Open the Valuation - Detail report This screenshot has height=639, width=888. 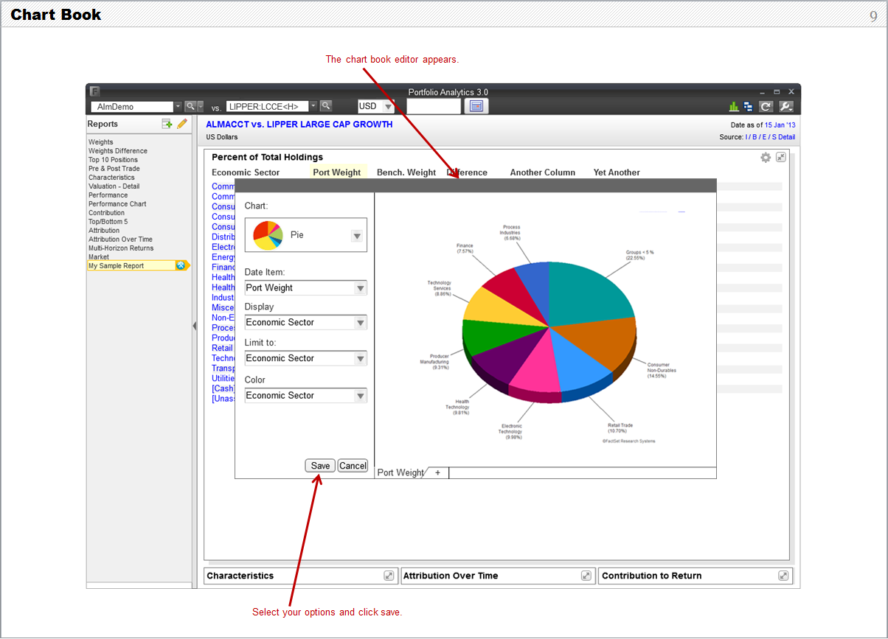click(114, 186)
